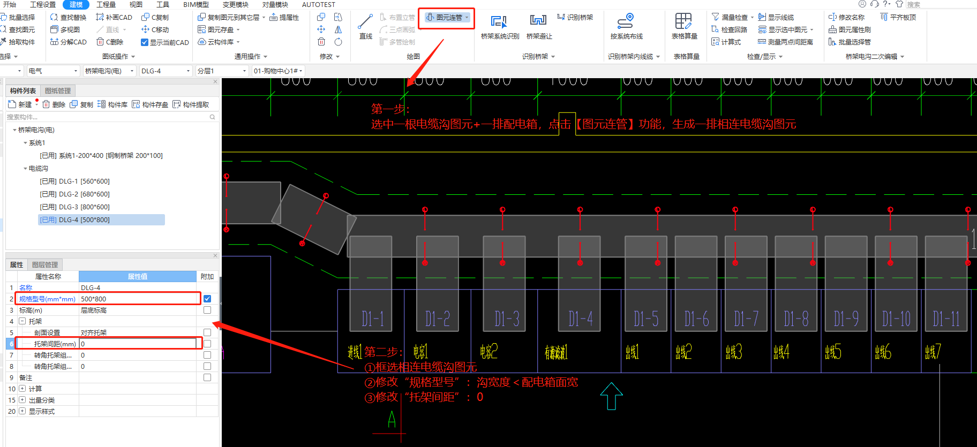The height and width of the screenshot is (447, 977).
Task: Launch 按系统布线 tool
Action: pyautogui.click(x=626, y=26)
